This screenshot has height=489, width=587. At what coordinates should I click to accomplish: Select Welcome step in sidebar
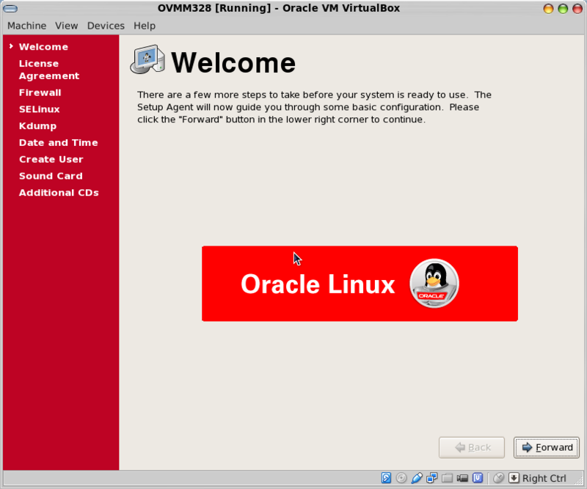tap(43, 47)
